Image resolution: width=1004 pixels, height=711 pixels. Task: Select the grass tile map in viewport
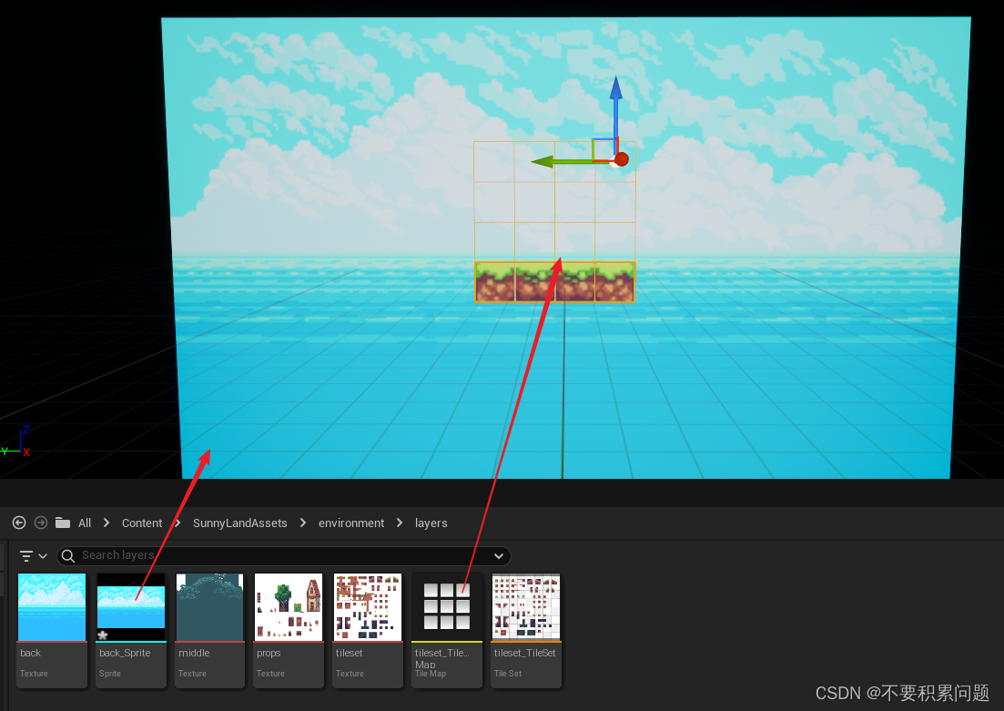[554, 282]
